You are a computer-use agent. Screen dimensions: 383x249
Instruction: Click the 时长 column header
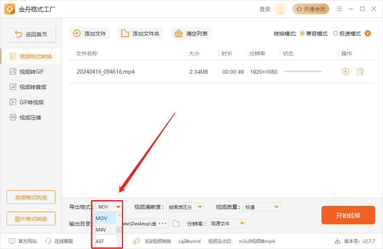click(227, 53)
